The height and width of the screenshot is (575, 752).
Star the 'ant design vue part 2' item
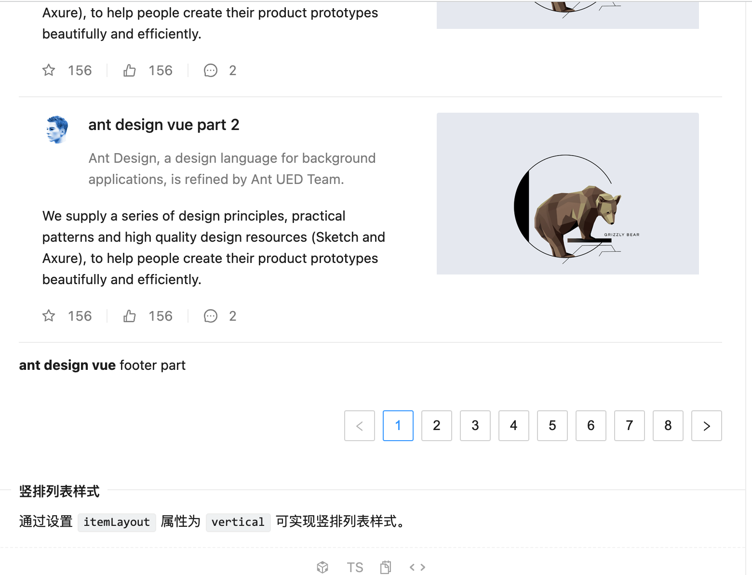point(49,316)
